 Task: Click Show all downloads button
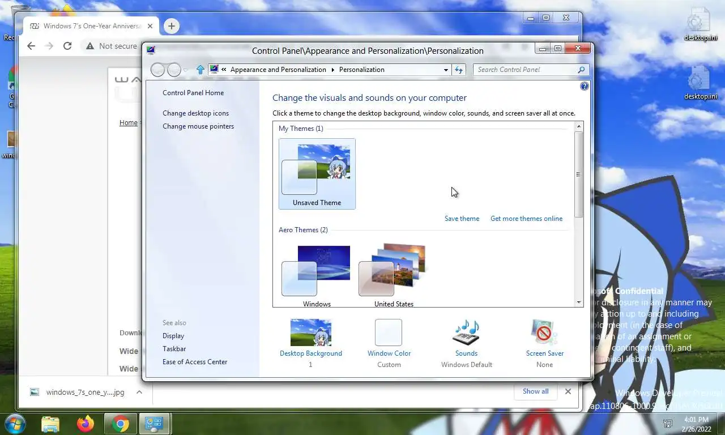535,391
